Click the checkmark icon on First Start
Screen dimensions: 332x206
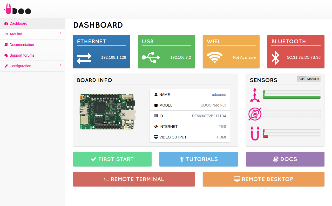pyautogui.click(x=94, y=159)
